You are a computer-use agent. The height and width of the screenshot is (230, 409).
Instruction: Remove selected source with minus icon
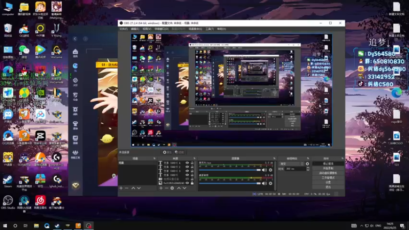167,188
